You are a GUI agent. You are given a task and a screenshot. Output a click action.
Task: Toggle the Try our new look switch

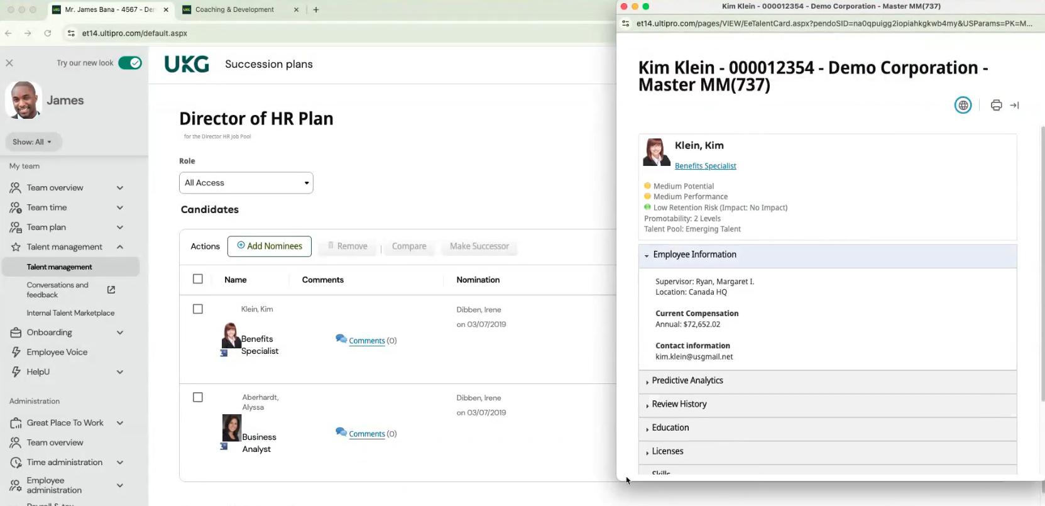pos(130,63)
